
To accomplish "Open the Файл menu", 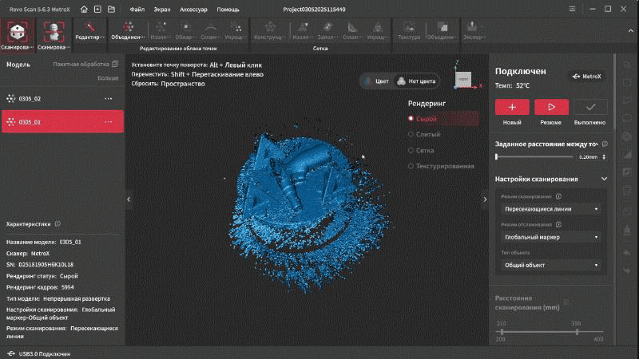I will 137,10.
